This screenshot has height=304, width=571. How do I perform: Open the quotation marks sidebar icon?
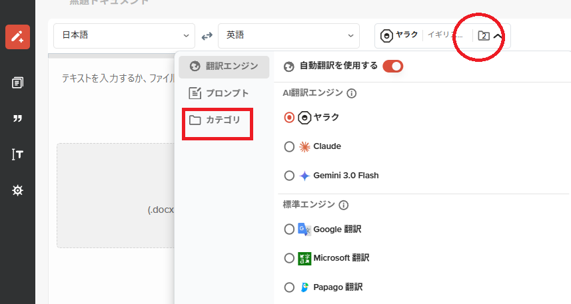click(x=17, y=118)
